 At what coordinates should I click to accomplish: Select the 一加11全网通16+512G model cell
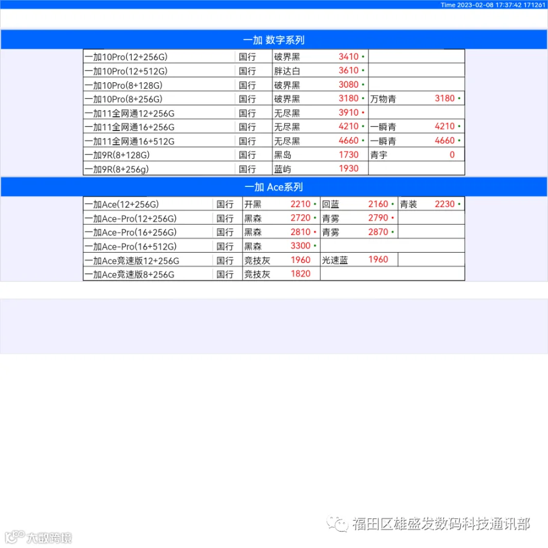click(x=159, y=141)
